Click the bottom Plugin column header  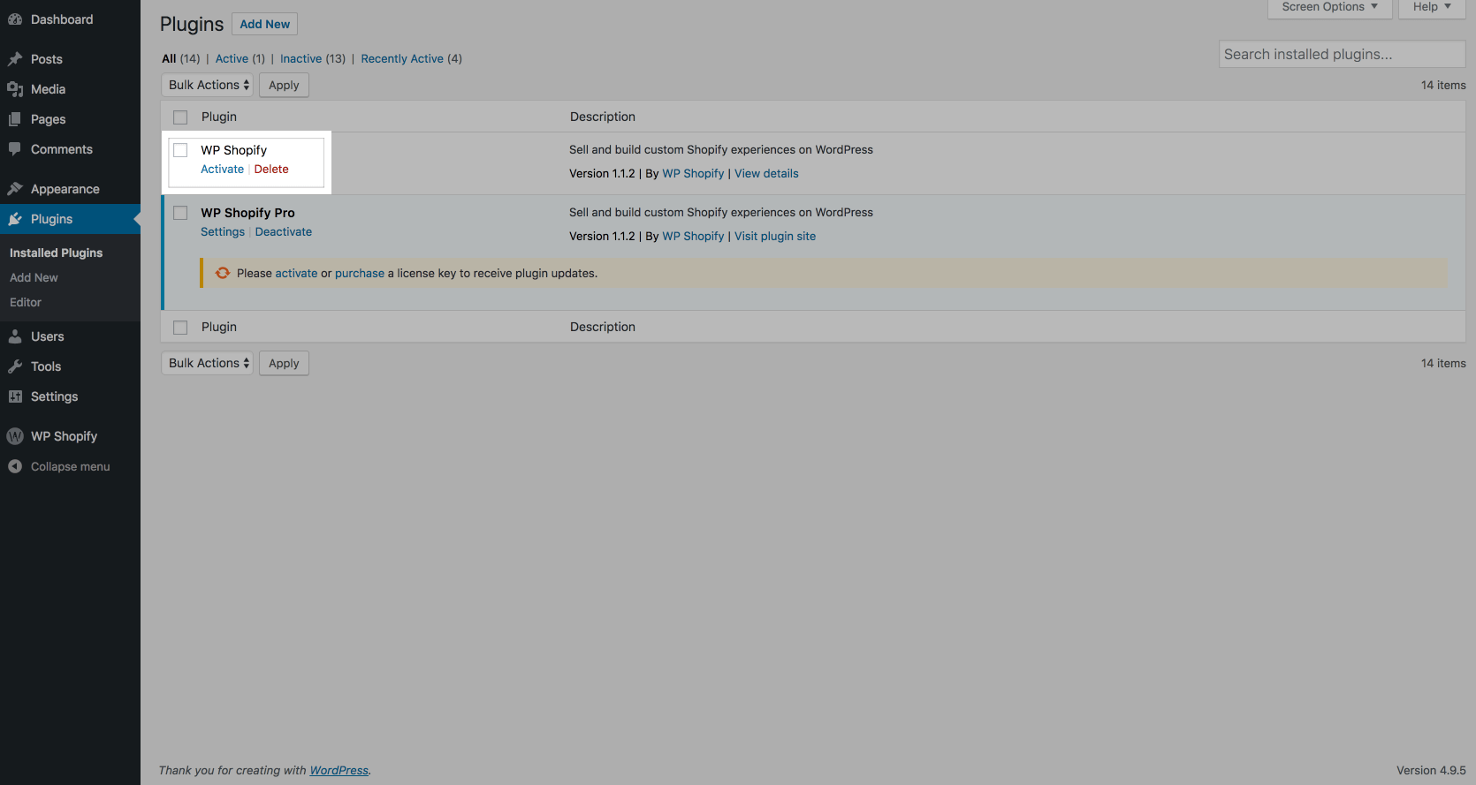[x=219, y=327]
